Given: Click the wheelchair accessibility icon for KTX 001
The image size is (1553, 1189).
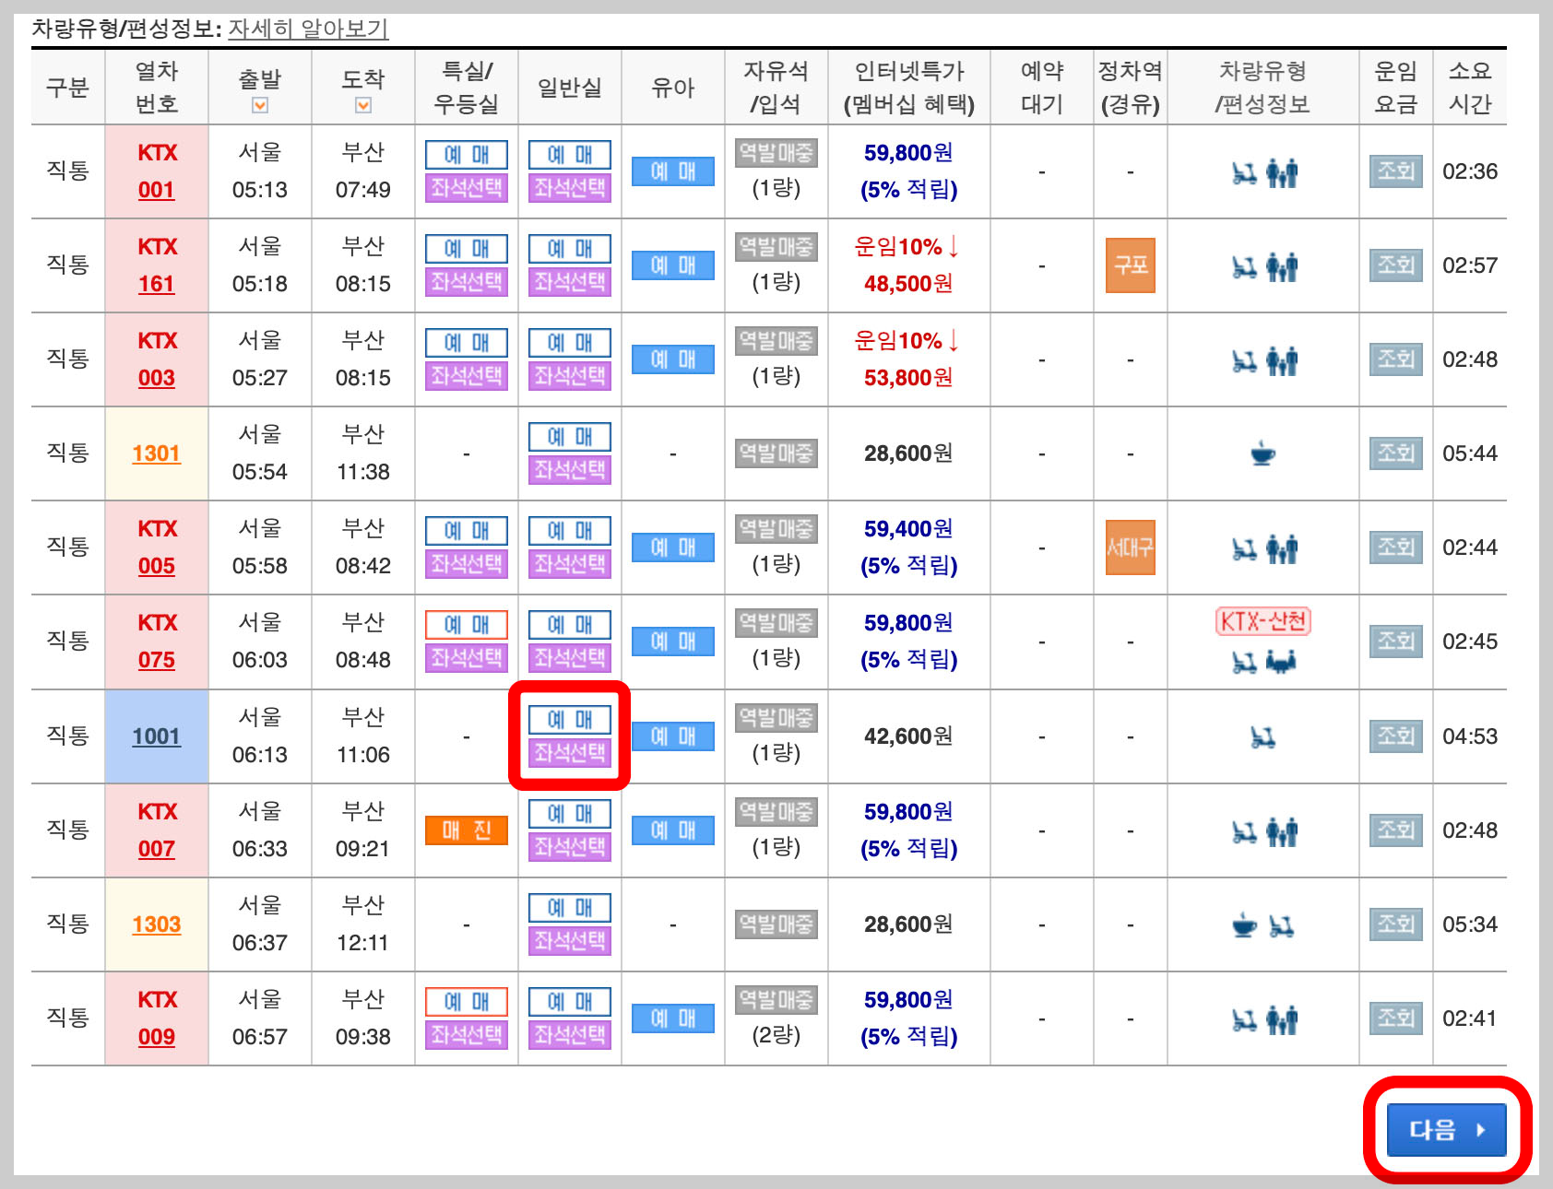Looking at the screenshot, I should [1244, 172].
